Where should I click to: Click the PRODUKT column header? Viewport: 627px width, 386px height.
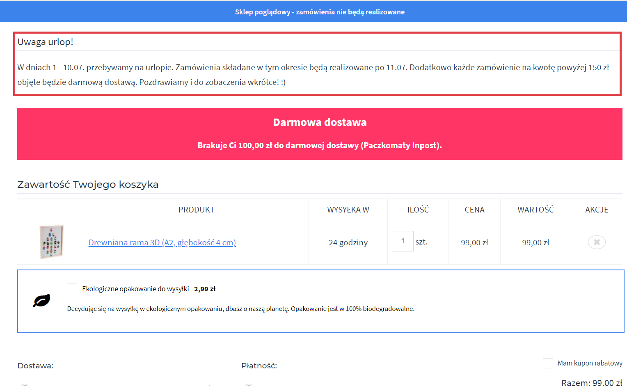[x=196, y=210]
